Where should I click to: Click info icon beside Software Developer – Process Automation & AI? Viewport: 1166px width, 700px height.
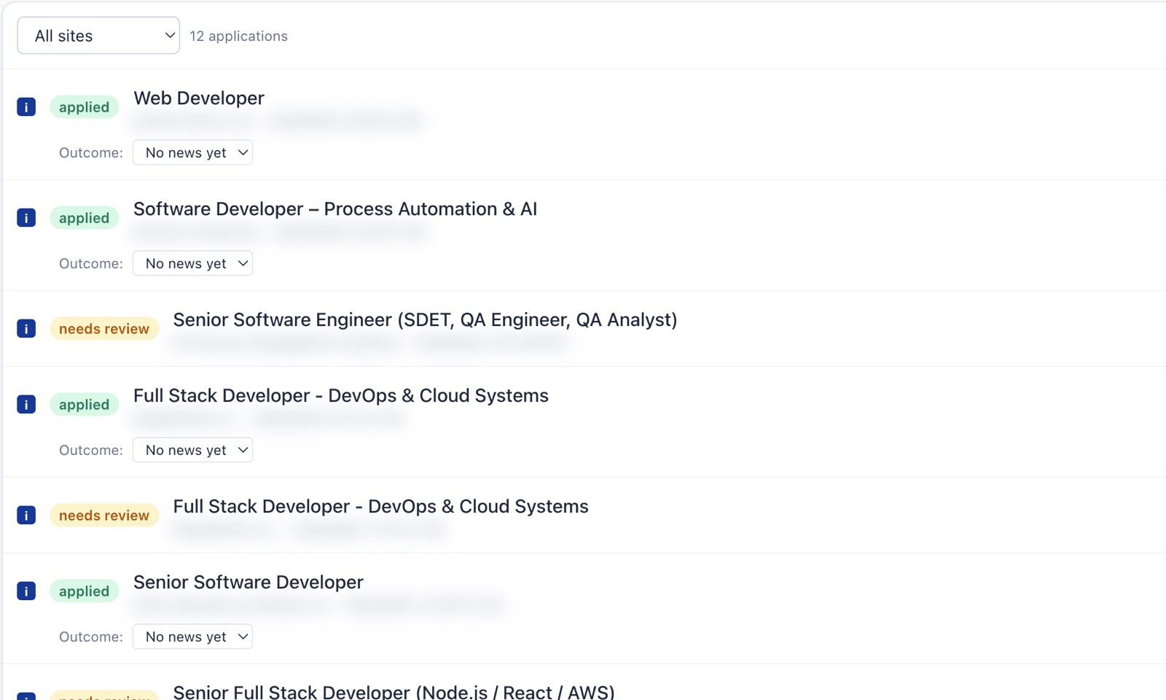click(x=26, y=218)
